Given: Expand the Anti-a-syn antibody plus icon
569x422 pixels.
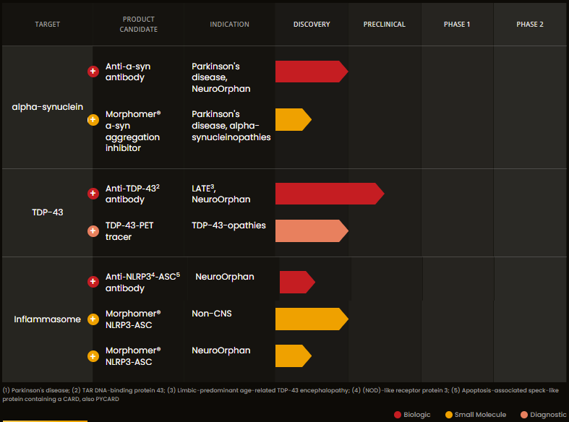Looking at the screenshot, I should point(93,72).
